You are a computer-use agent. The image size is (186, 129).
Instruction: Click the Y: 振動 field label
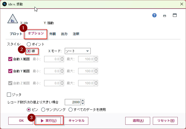(x=49, y=23)
